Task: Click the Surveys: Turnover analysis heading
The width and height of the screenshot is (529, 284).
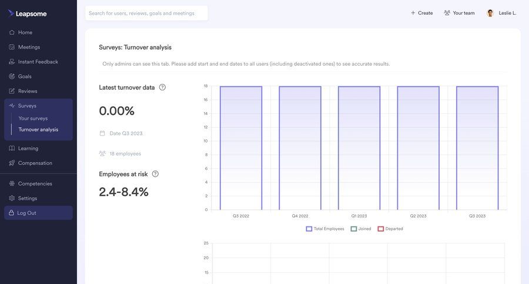Action: [135, 48]
